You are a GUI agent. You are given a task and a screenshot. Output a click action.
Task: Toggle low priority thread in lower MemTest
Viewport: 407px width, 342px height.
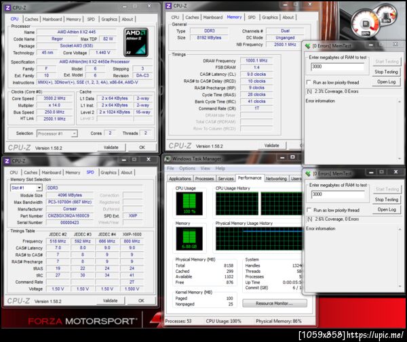pos(309,210)
